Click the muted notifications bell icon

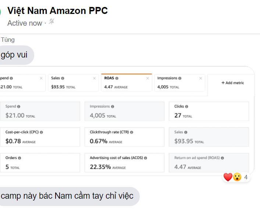click(51, 22)
